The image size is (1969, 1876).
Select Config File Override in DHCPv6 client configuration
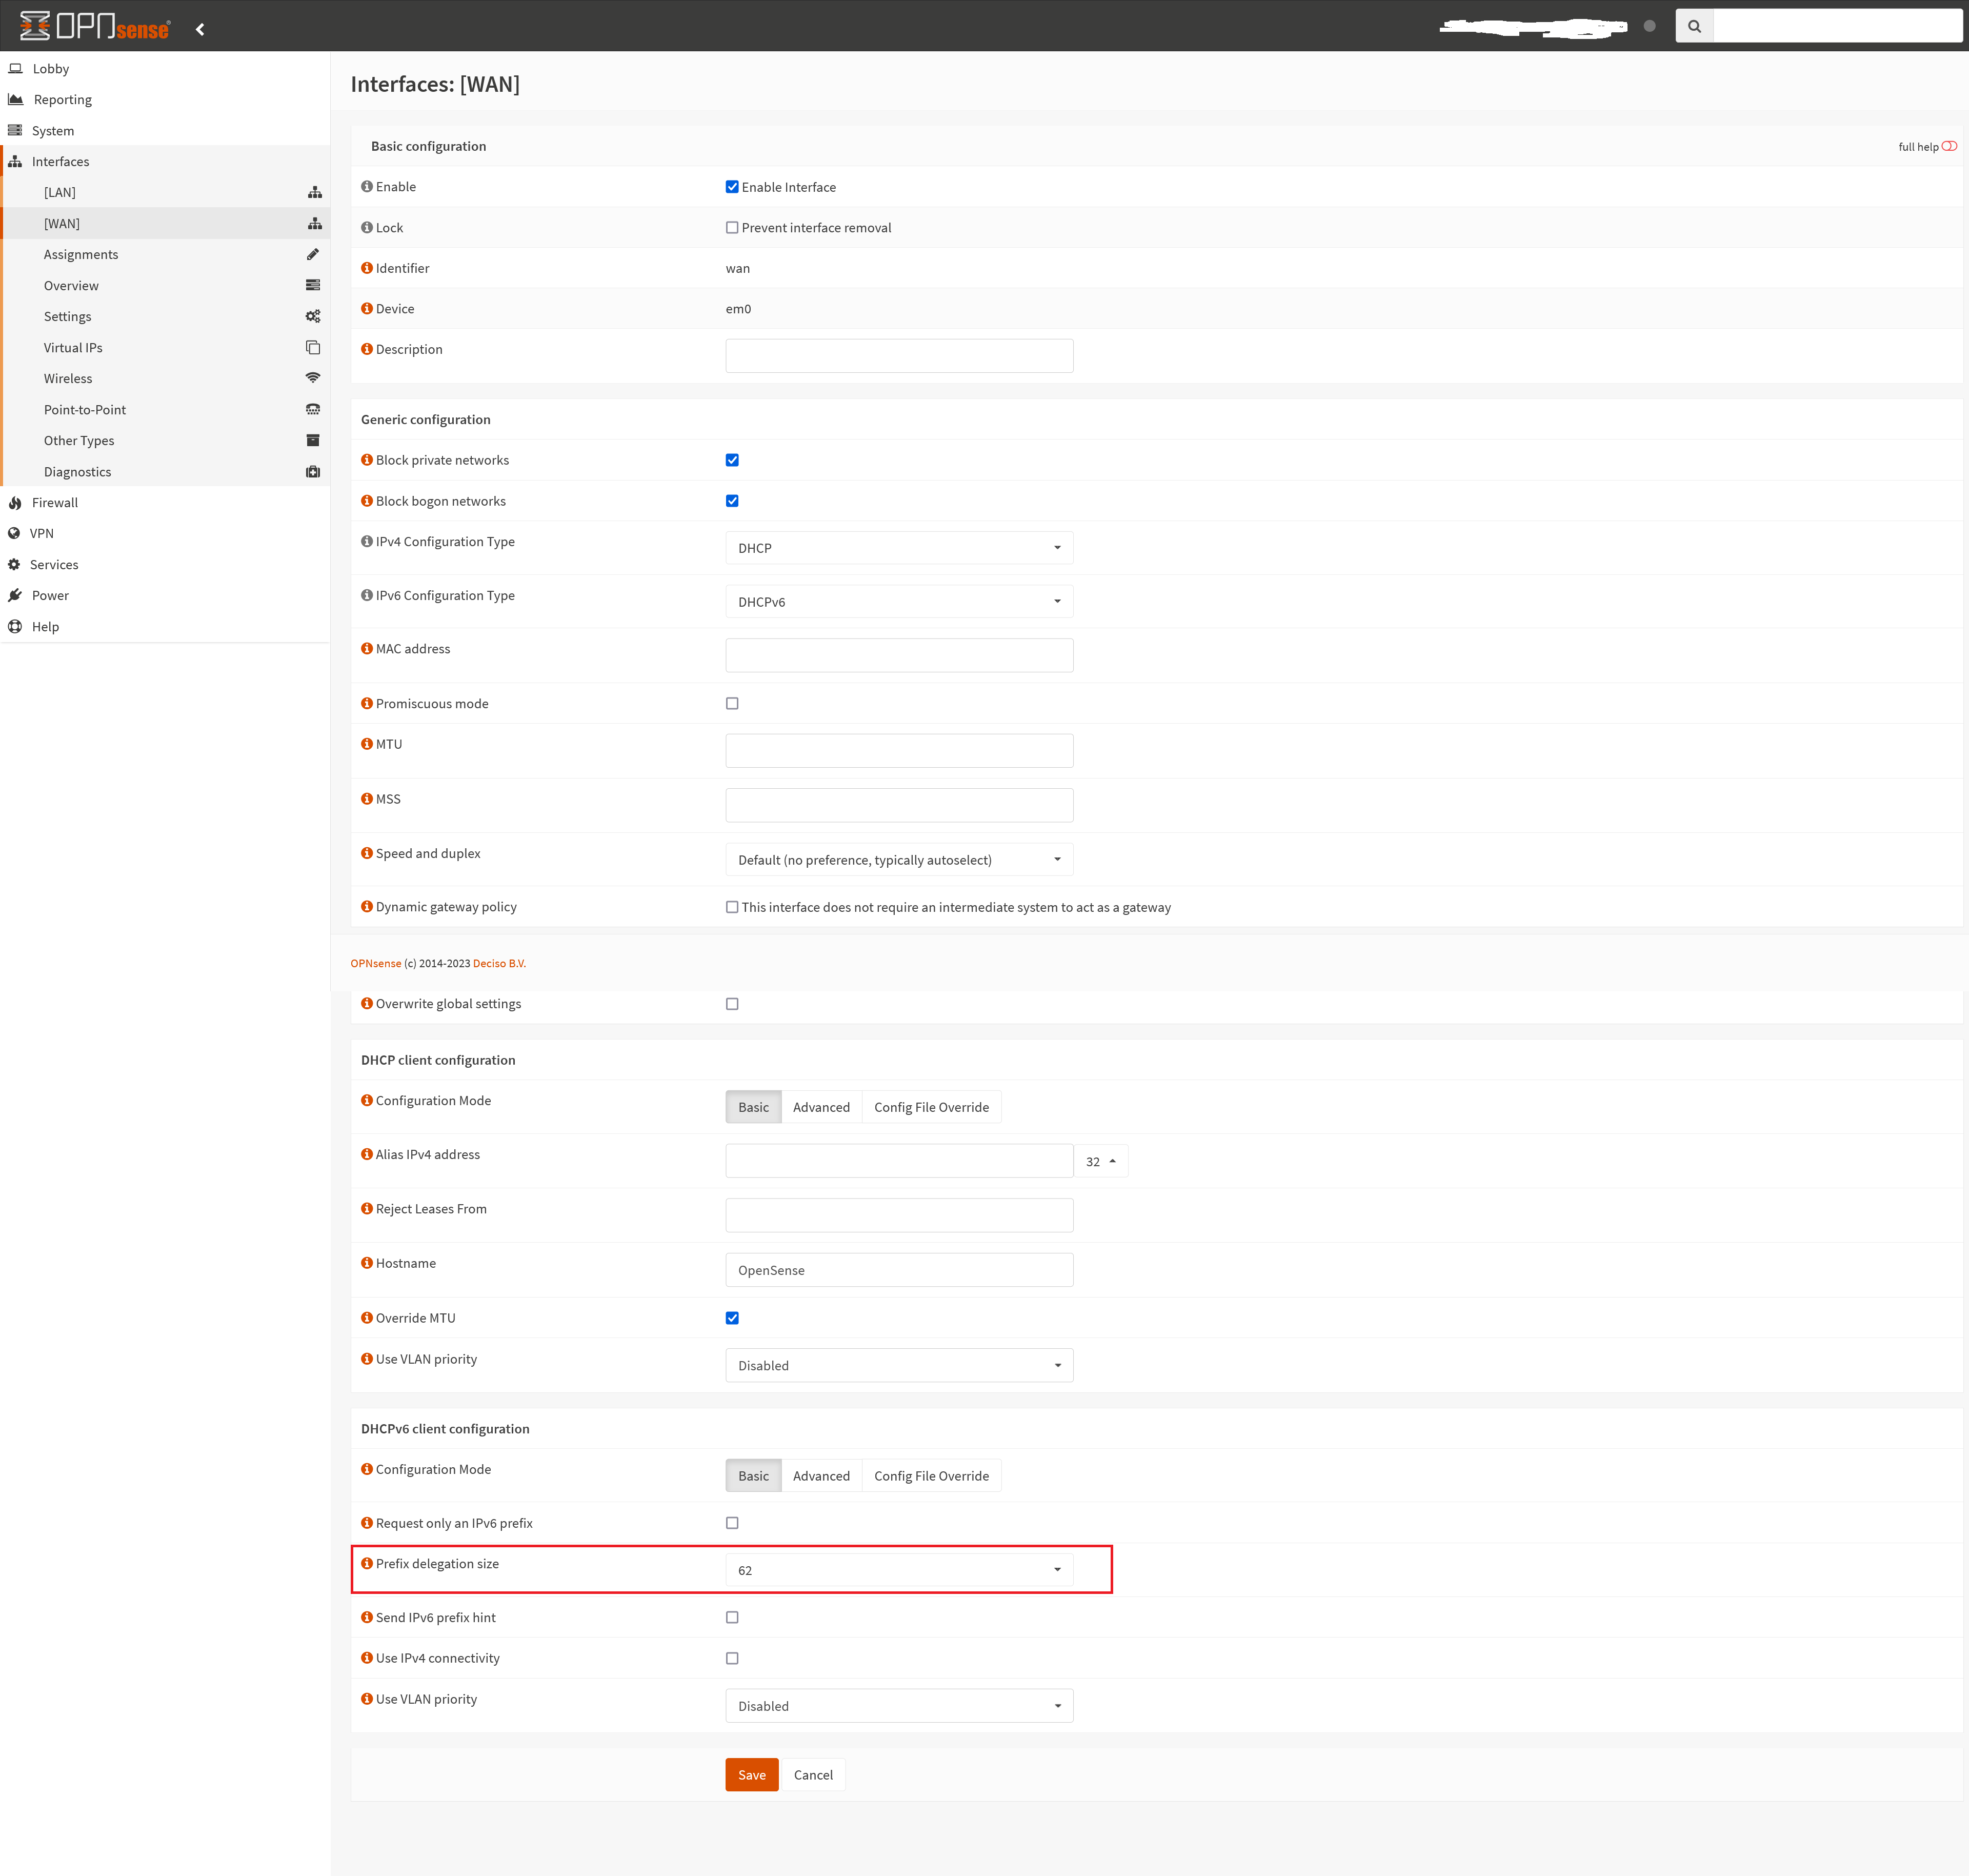(x=931, y=1476)
